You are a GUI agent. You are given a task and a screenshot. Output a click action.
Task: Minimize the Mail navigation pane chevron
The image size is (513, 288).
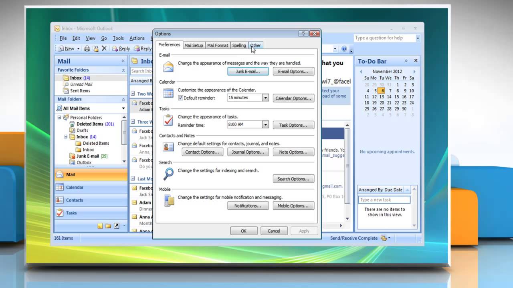pyautogui.click(x=123, y=61)
